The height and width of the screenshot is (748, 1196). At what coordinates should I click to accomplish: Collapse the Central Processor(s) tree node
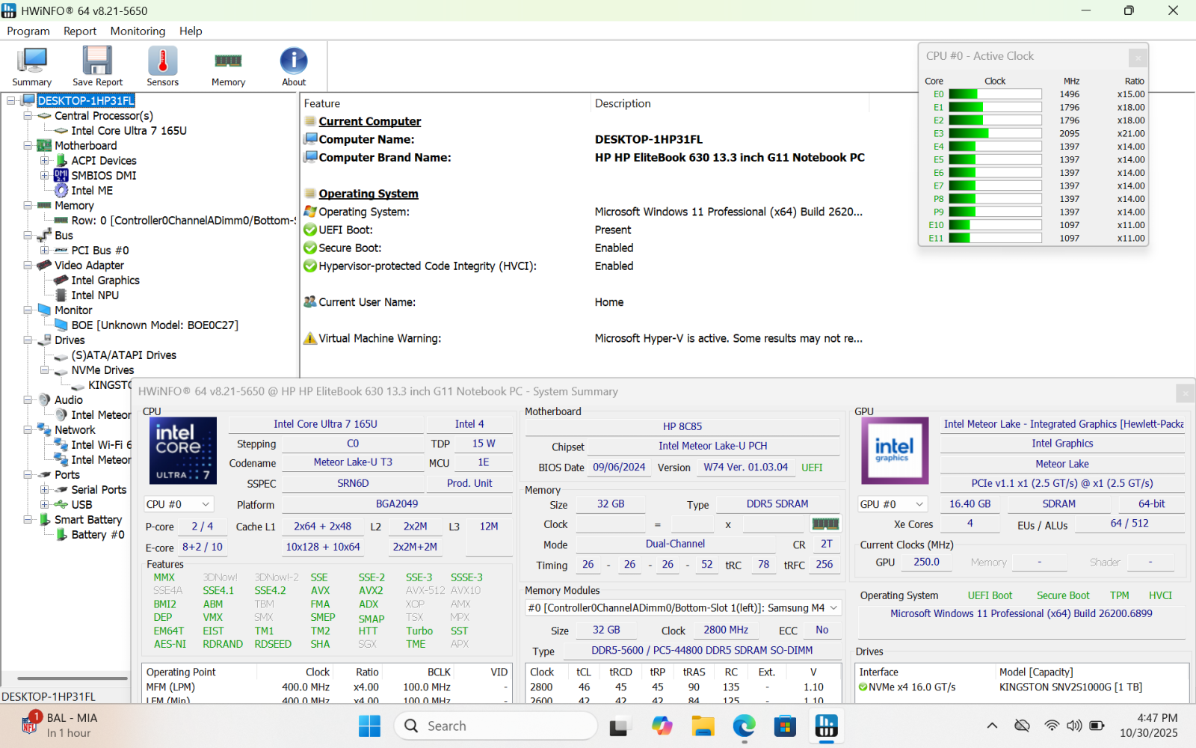pyautogui.click(x=28, y=116)
